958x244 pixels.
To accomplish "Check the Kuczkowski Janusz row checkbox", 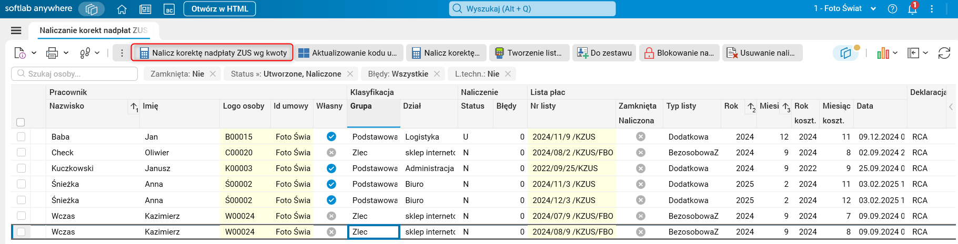I will pyautogui.click(x=21, y=168).
